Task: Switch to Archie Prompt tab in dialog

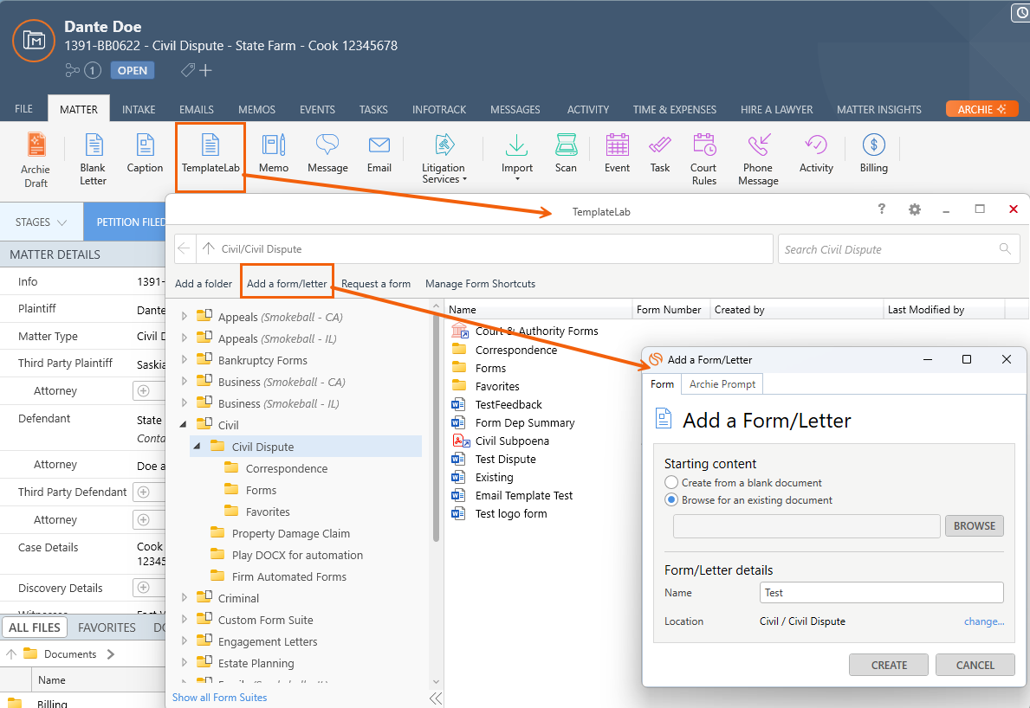Action: 722,383
